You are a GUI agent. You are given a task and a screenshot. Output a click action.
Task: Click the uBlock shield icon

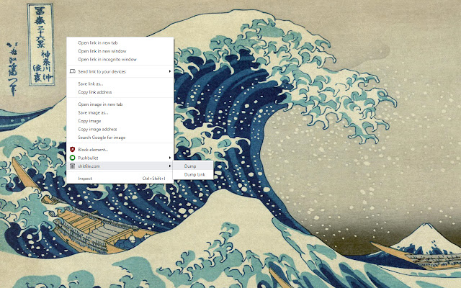[72, 150]
